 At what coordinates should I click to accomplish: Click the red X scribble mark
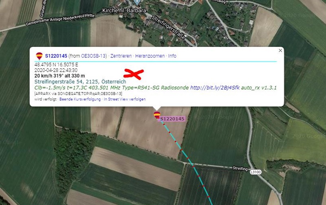(x=134, y=74)
